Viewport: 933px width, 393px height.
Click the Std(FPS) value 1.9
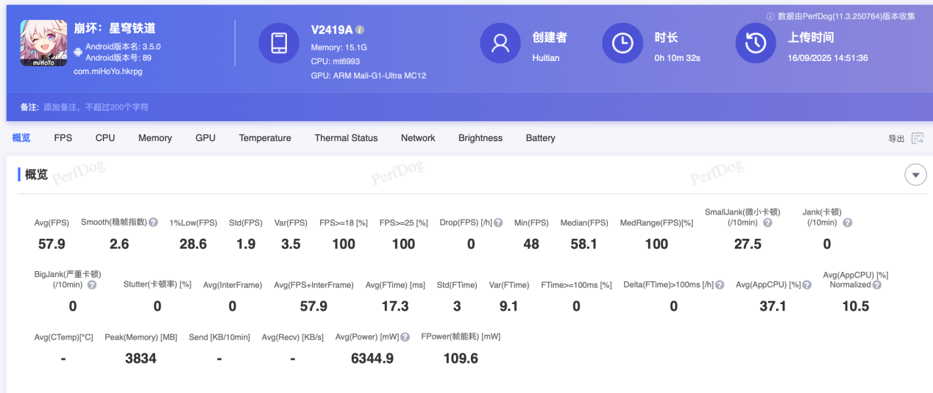coord(246,244)
